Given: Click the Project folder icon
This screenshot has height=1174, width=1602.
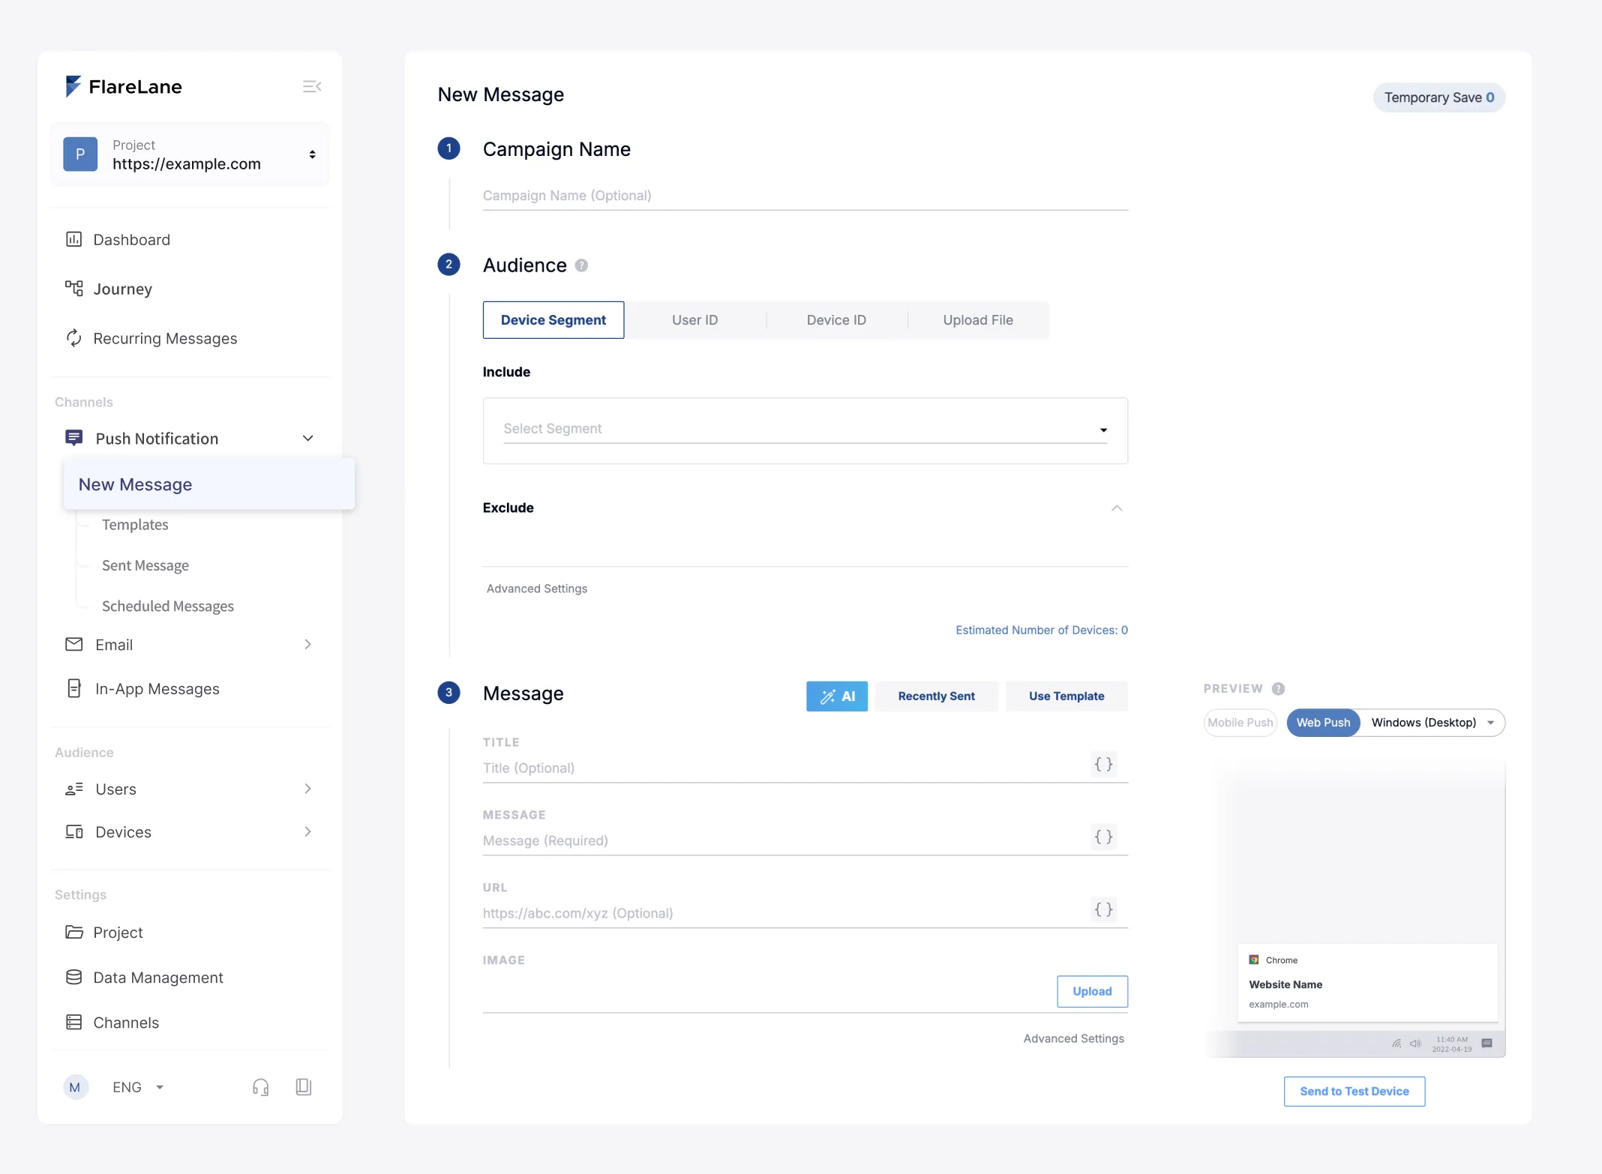Looking at the screenshot, I should [73, 932].
